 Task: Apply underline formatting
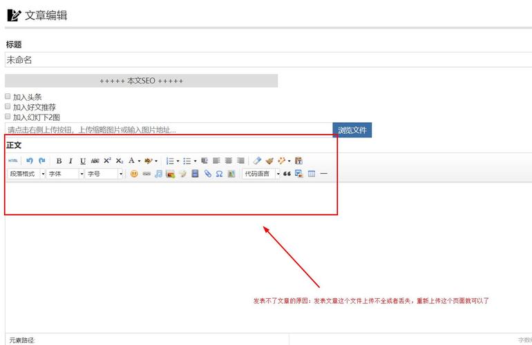tap(82, 161)
